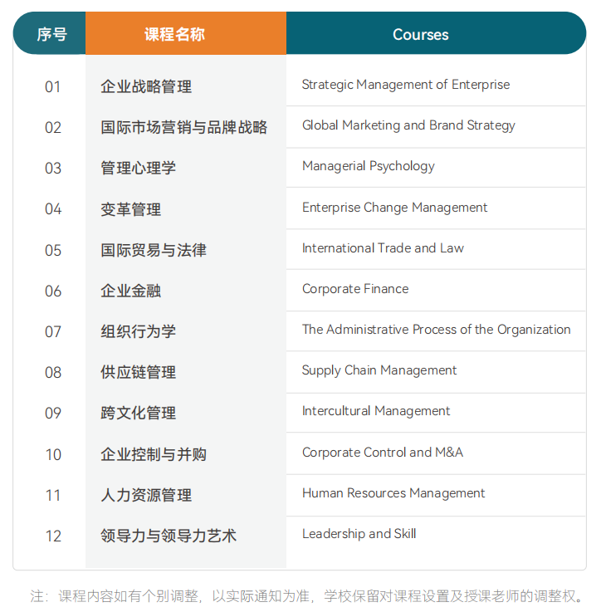Select row number 05

[x=53, y=250]
